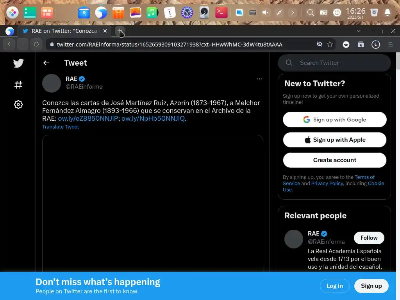This screenshot has width=400, height=300.
Task: Open Explore via the hashtag icon
Action: tap(18, 85)
